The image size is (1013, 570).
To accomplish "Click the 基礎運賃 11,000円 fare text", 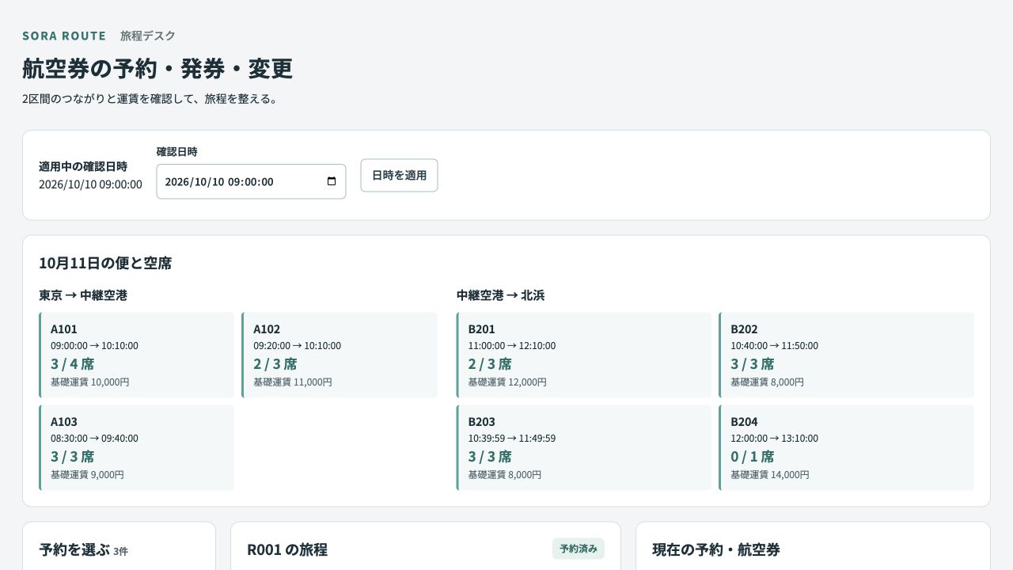I will click(293, 382).
